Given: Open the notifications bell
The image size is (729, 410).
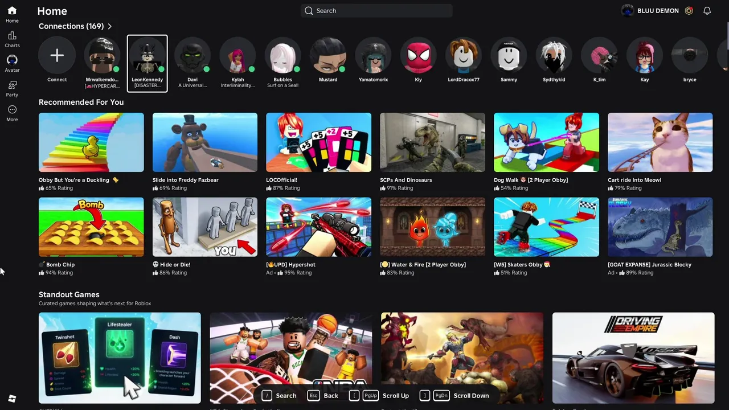Looking at the screenshot, I should [707, 11].
